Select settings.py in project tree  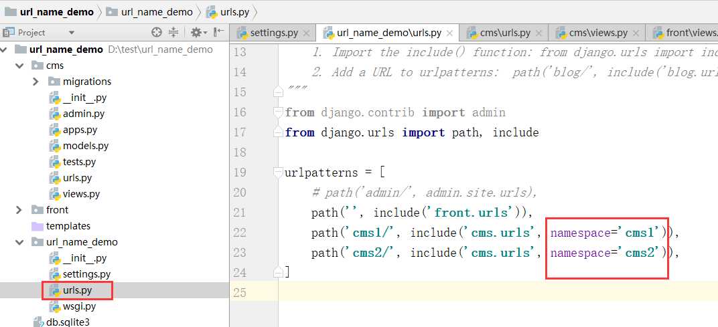(80, 274)
